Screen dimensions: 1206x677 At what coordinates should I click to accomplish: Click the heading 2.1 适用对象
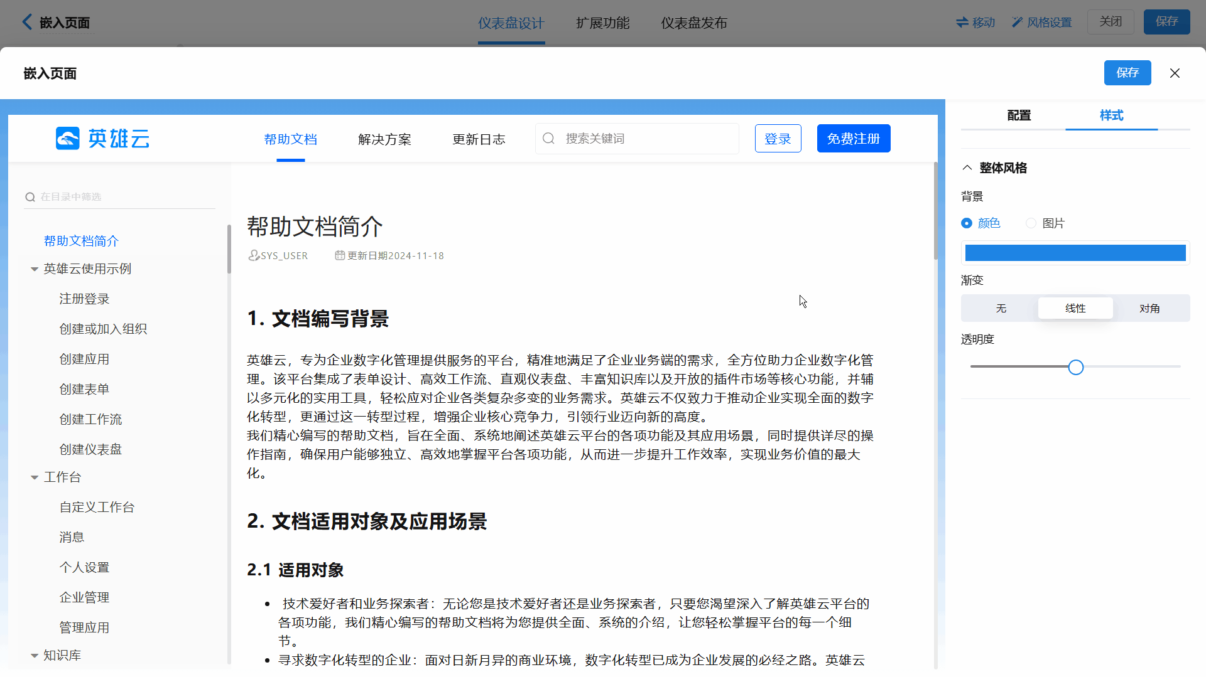295,570
